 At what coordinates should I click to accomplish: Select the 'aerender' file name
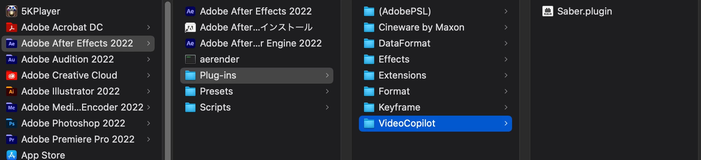(220, 59)
